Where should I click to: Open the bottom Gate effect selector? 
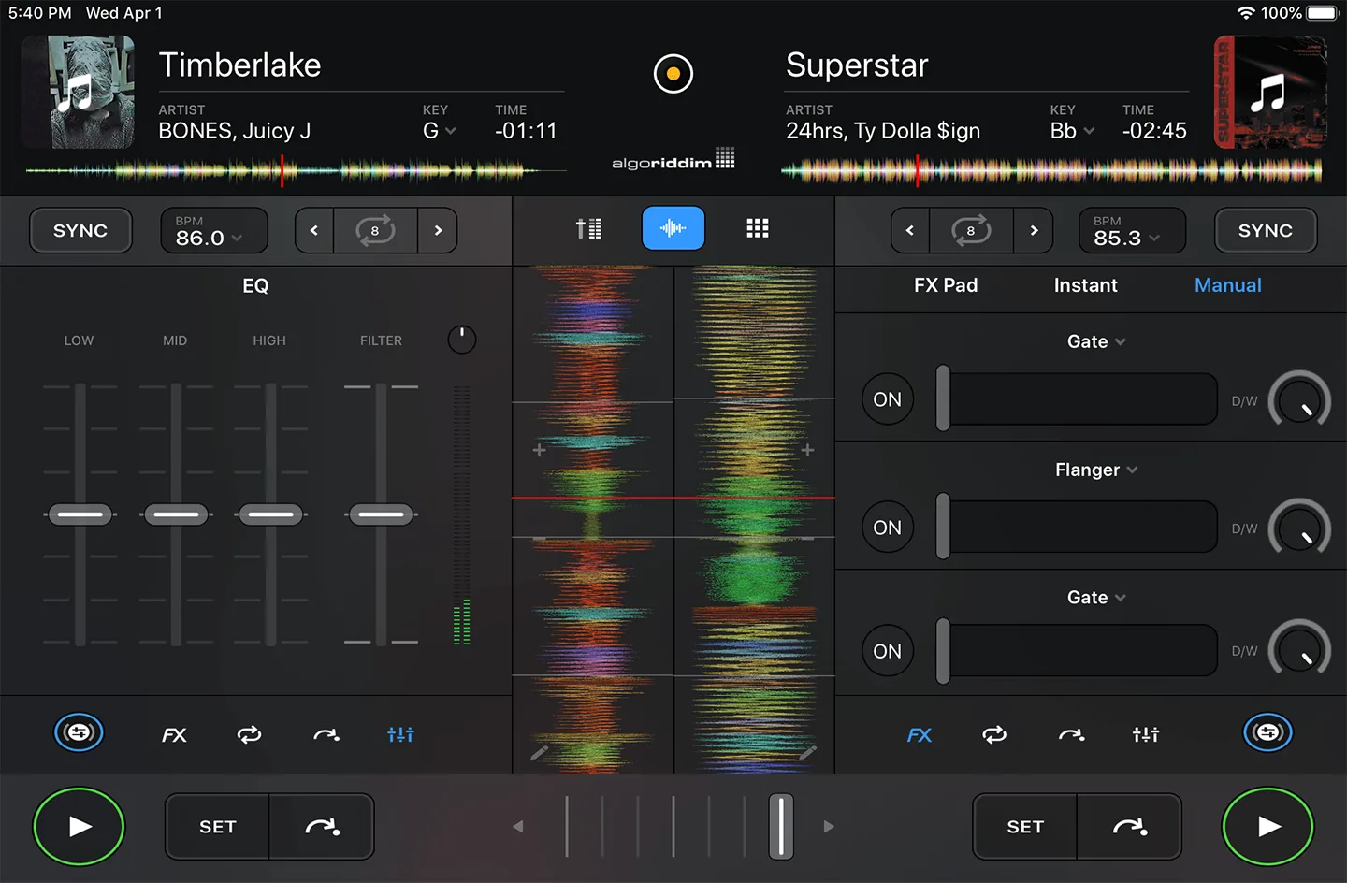coord(1096,597)
